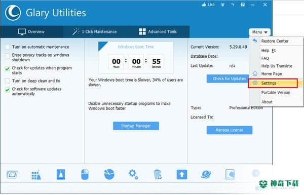Click the Glary Utilities crescent logo
This screenshot has width=304, height=195.
point(13,13)
